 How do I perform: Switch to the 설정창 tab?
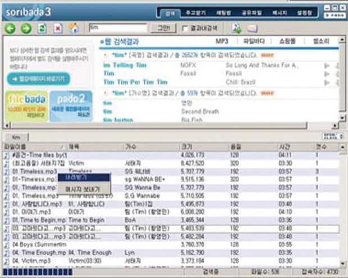click(304, 13)
